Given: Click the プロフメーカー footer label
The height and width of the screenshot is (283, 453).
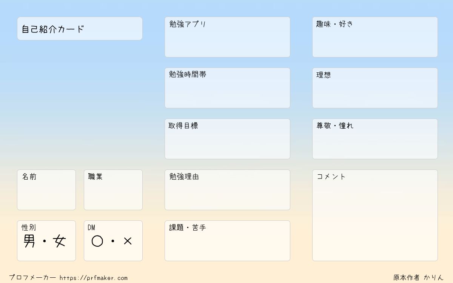Looking at the screenshot, I should pos(32,278).
